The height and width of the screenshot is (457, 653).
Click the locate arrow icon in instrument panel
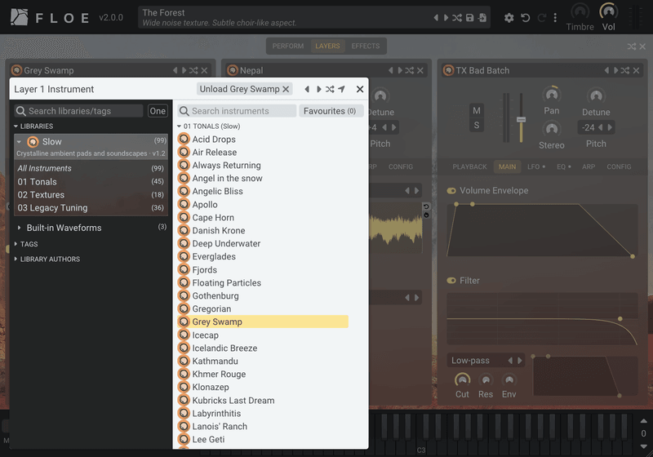341,89
